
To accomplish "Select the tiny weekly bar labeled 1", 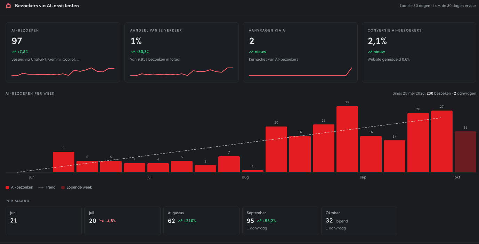I will [253, 171].
